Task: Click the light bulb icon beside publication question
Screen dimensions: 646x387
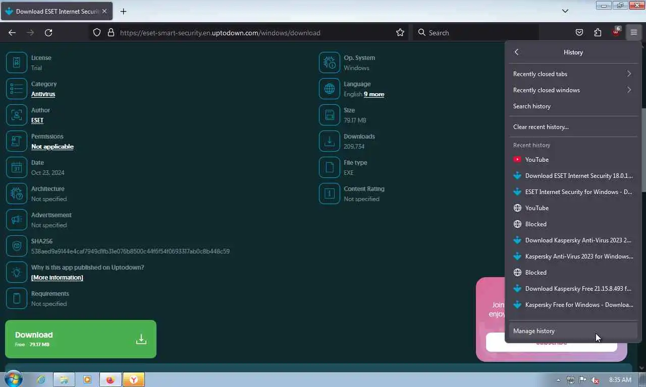Action: click(17, 272)
